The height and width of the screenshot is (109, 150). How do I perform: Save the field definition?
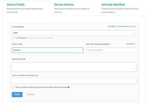[17, 94]
